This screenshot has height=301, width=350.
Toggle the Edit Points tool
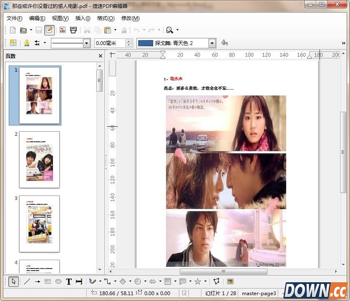(216, 281)
